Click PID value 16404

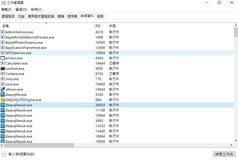click(100, 63)
